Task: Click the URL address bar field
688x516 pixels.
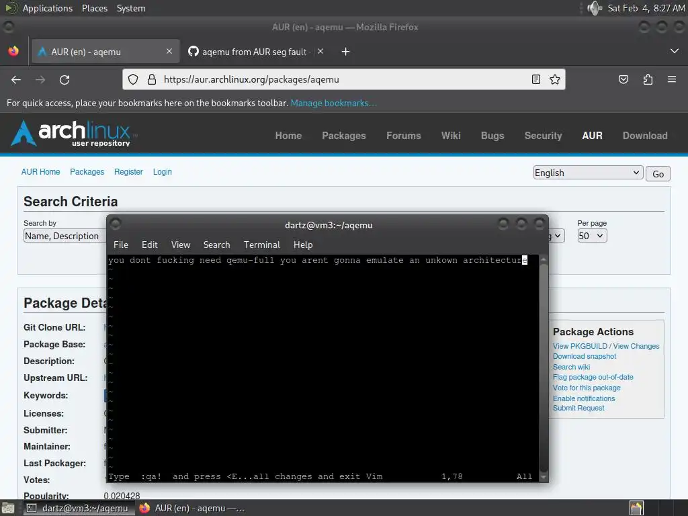Action: [x=343, y=79]
